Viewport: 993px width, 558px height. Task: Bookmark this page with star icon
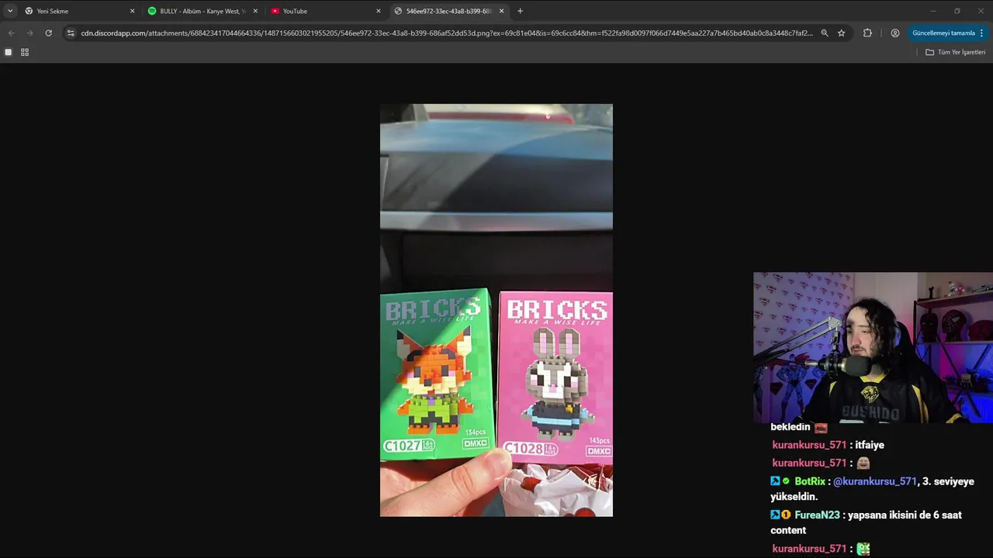coord(841,33)
